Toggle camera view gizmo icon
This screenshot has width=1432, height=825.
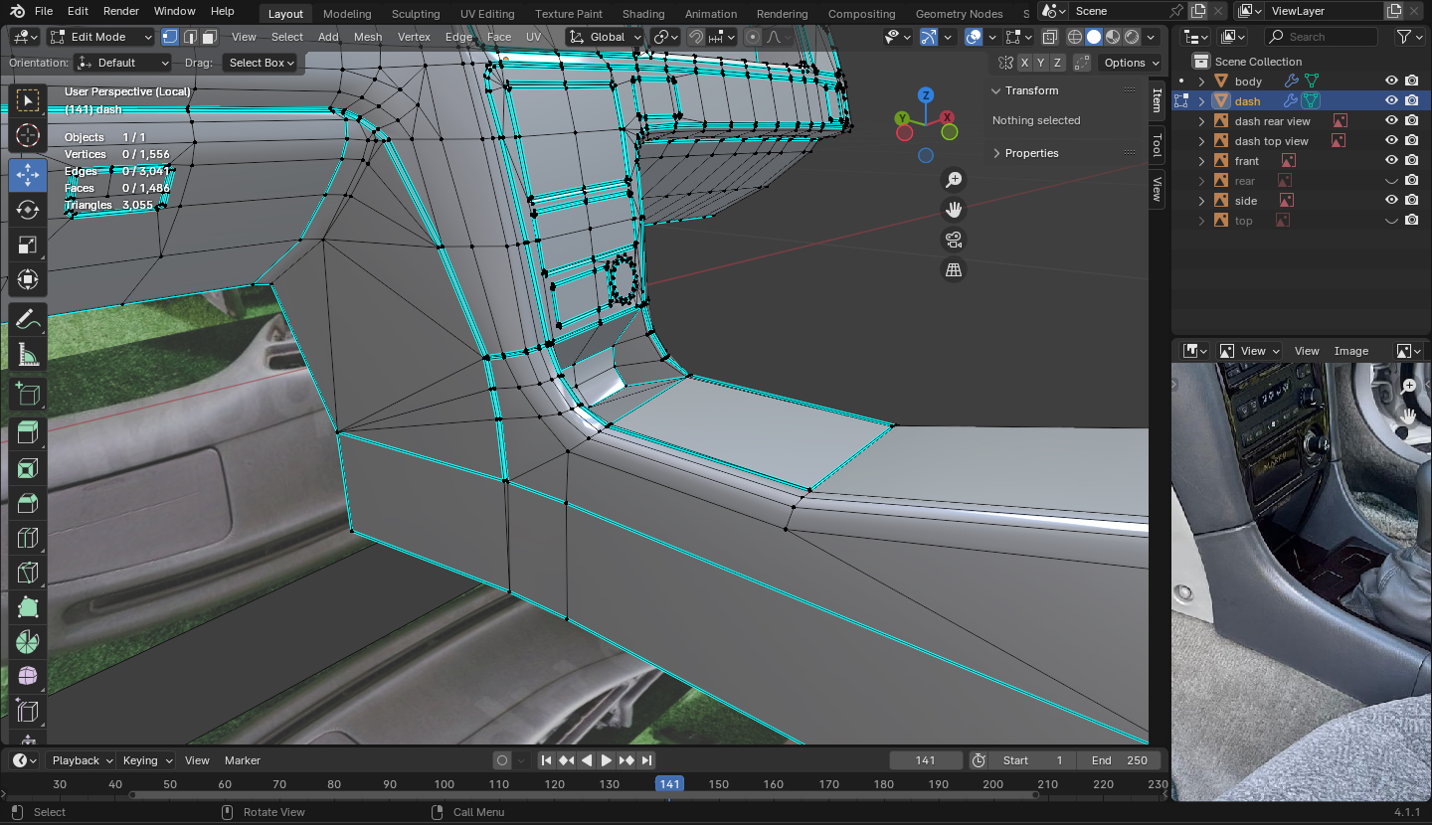point(954,240)
